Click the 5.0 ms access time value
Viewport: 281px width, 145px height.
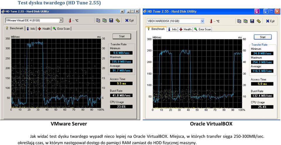pos(262,84)
